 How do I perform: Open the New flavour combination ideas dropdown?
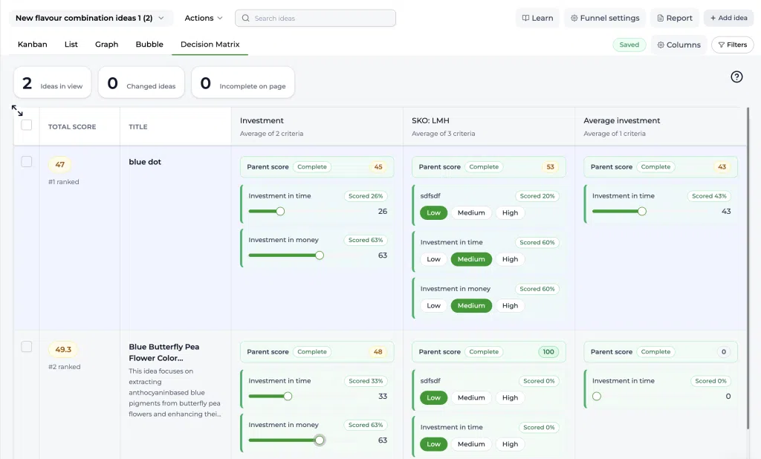point(91,18)
